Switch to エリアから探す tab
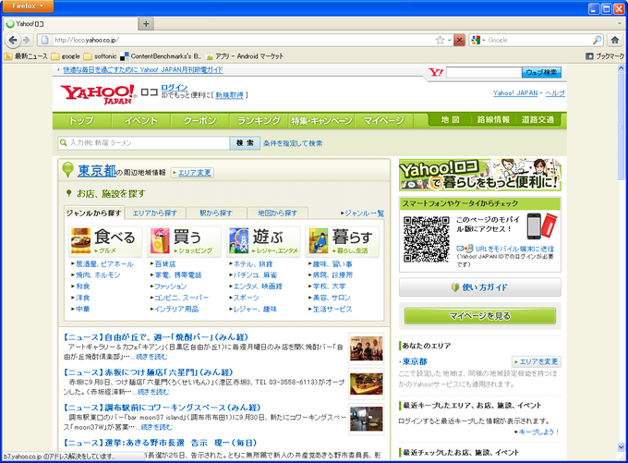This screenshot has width=628, height=463. pos(155,213)
